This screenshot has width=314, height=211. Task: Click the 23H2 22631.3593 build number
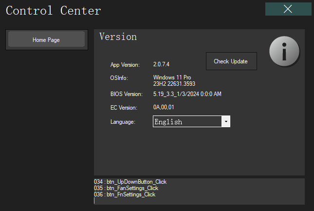point(174,84)
